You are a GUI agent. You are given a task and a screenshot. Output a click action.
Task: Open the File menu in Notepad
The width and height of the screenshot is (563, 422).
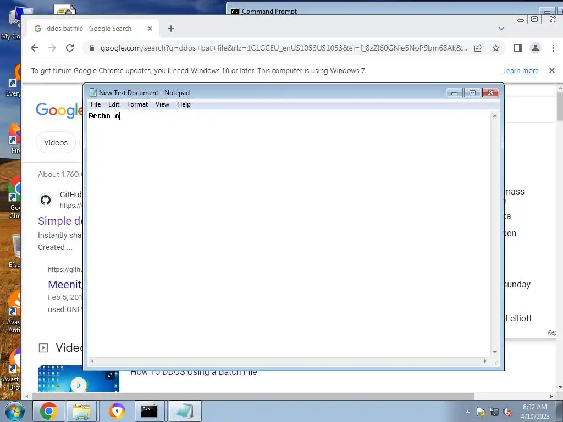[96, 104]
